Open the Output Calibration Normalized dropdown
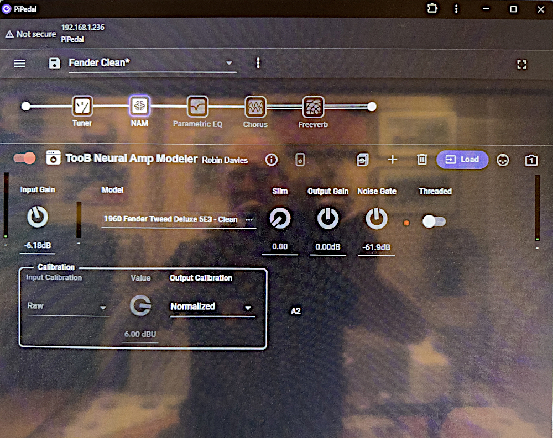 pyautogui.click(x=213, y=307)
